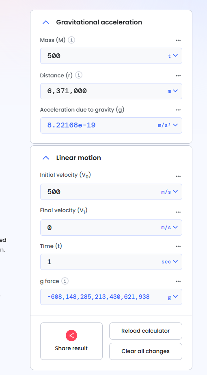Open Distance (r) info icon
Viewport: 207px width, 375px height.
pyautogui.click(x=79, y=75)
